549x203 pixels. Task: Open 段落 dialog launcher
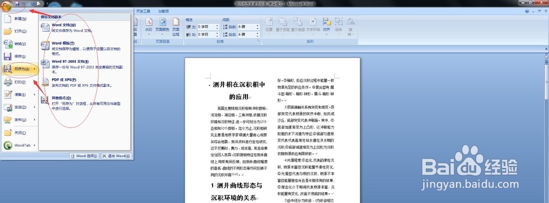pos(259,41)
